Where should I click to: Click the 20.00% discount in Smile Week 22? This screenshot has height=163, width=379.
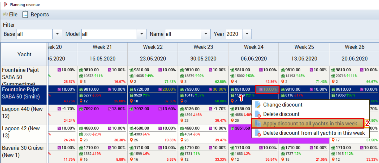click(x=169, y=89)
